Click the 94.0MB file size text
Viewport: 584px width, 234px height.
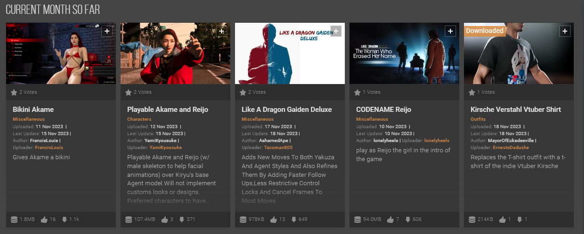point(372,219)
